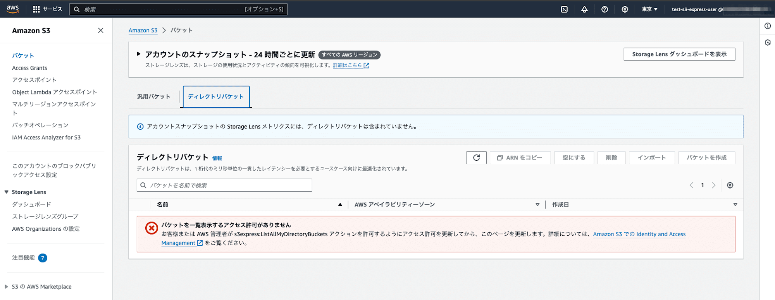Go to previous page of buckets
The image size is (775, 300).
tap(691, 185)
